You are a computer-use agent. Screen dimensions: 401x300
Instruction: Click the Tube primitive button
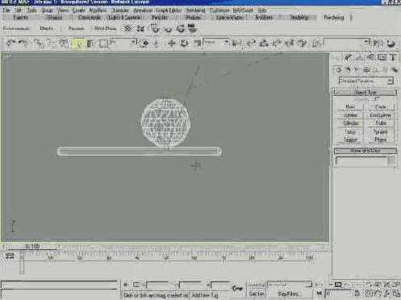pos(381,123)
